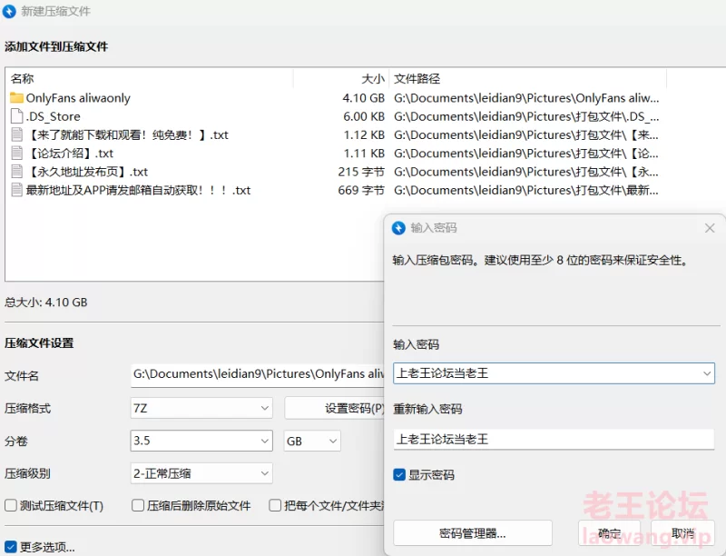Click the 6.00 KB size cell
This screenshot has height=556, width=726.
364,117
